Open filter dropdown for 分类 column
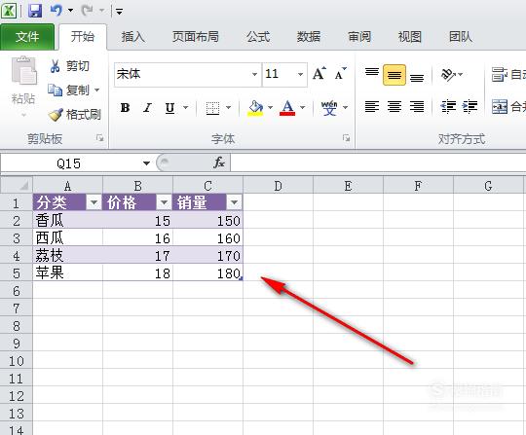The image size is (526, 435). click(x=94, y=202)
